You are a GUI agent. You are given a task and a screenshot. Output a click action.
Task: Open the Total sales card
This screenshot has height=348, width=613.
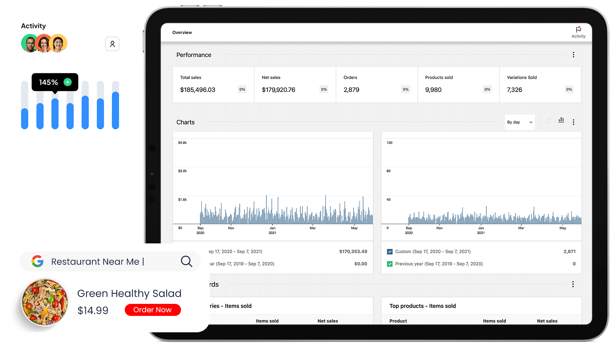(x=213, y=85)
